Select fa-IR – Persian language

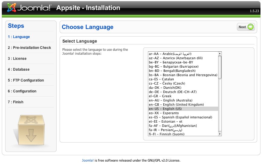[183, 130]
